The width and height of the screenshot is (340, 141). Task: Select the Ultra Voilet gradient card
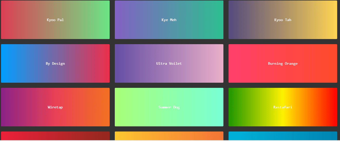[x=169, y=63]
